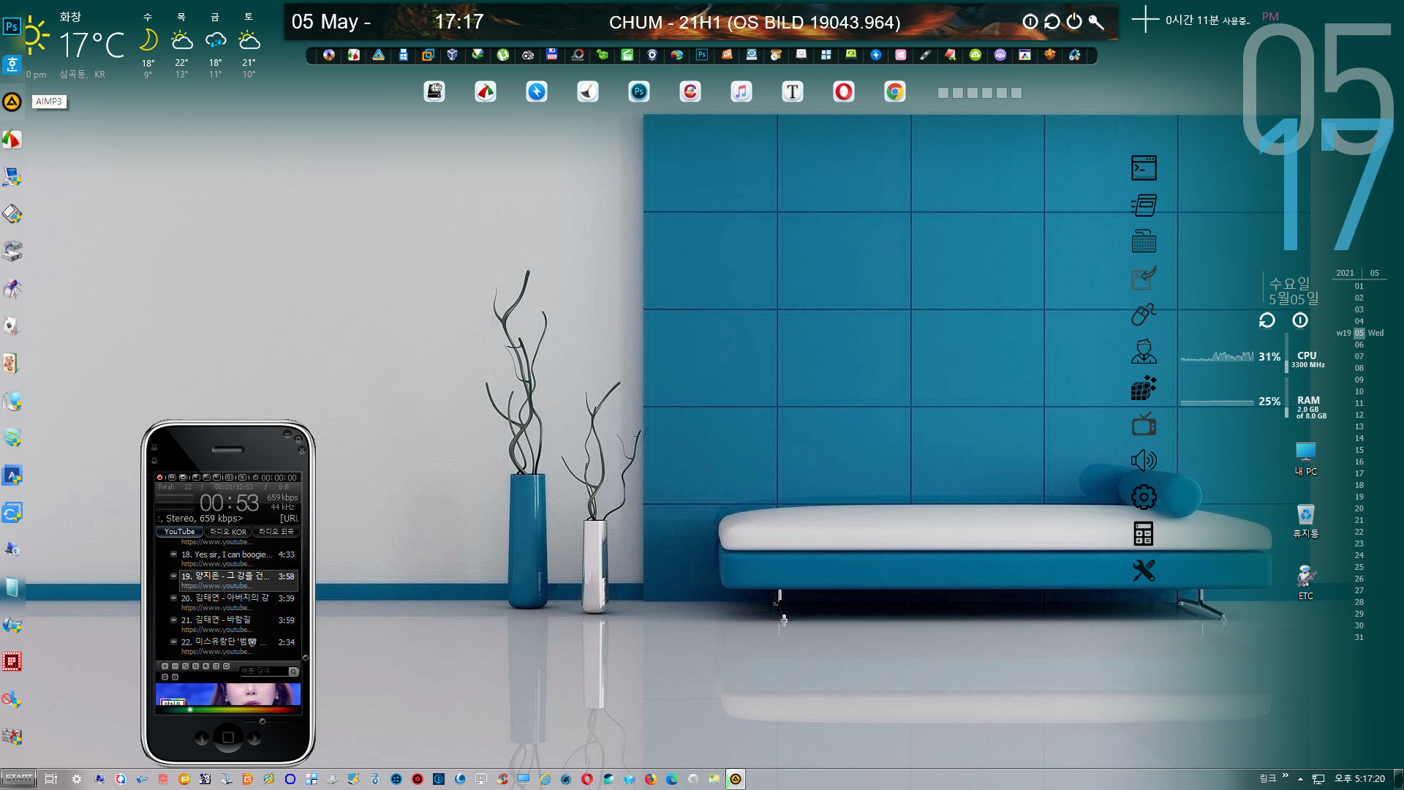Click the next track button on phone skin
Image resolution: width=1404 pixels, height=790 pixels.
(254, 738)
